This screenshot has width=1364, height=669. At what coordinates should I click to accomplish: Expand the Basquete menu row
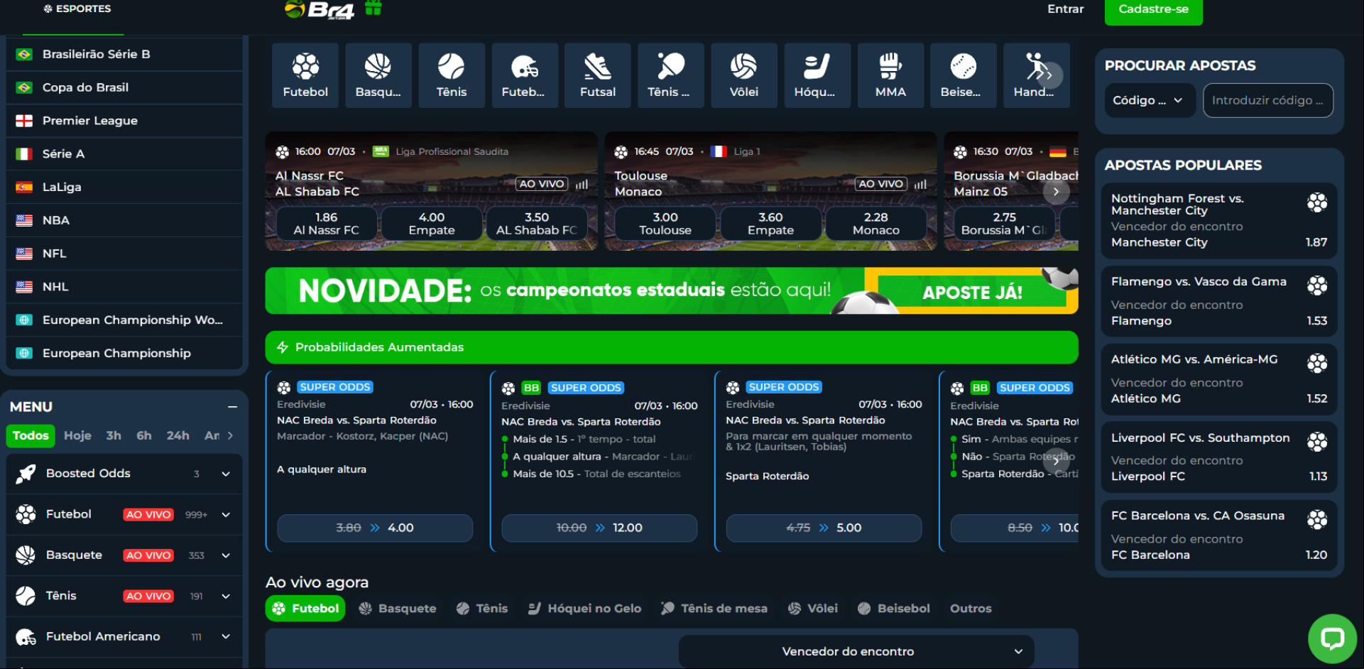226,555
